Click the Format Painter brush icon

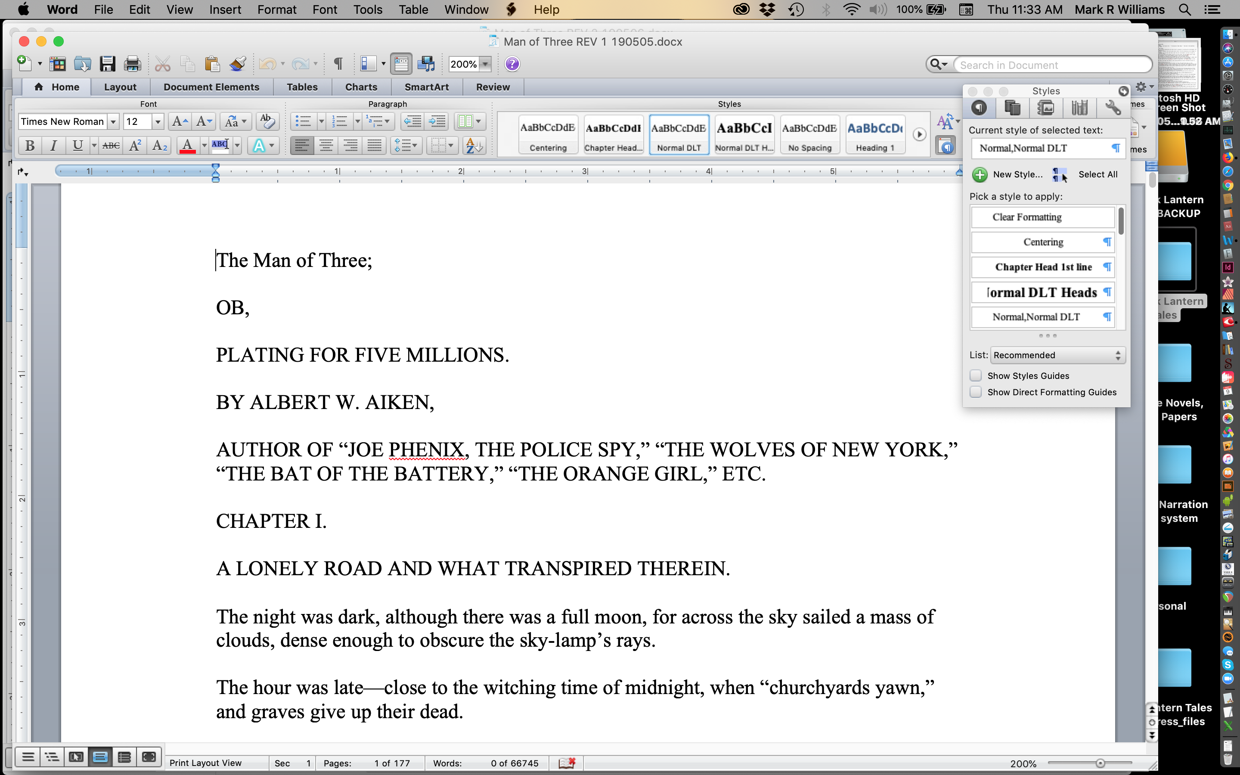pos(237,64)
